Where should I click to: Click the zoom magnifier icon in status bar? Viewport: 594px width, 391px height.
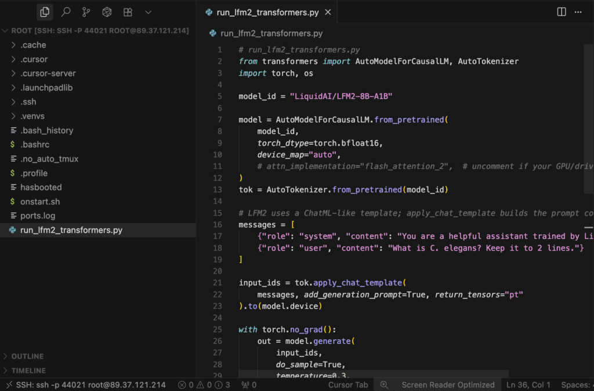point(384,385)
